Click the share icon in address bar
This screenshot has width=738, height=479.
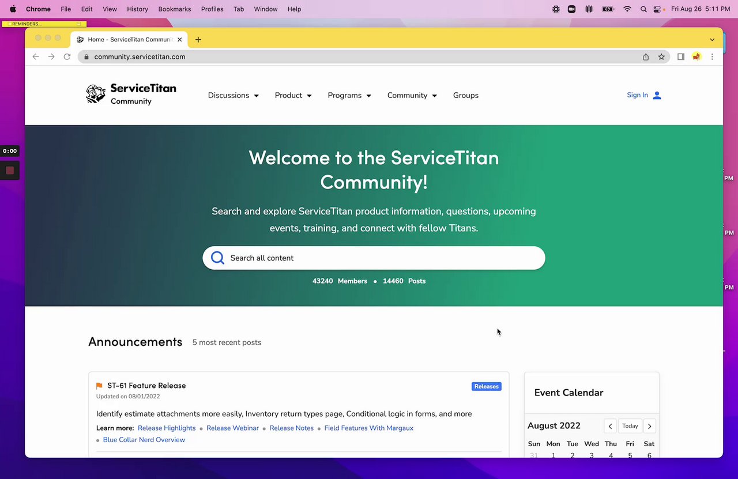tap(646, 56)
